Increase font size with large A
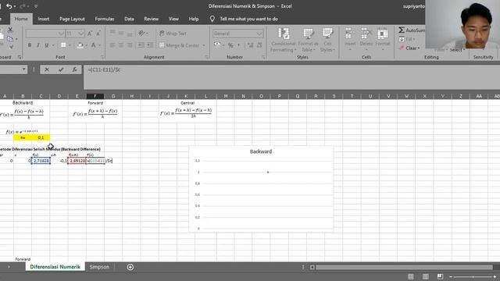The image size is (500, 281). [90, 34]
